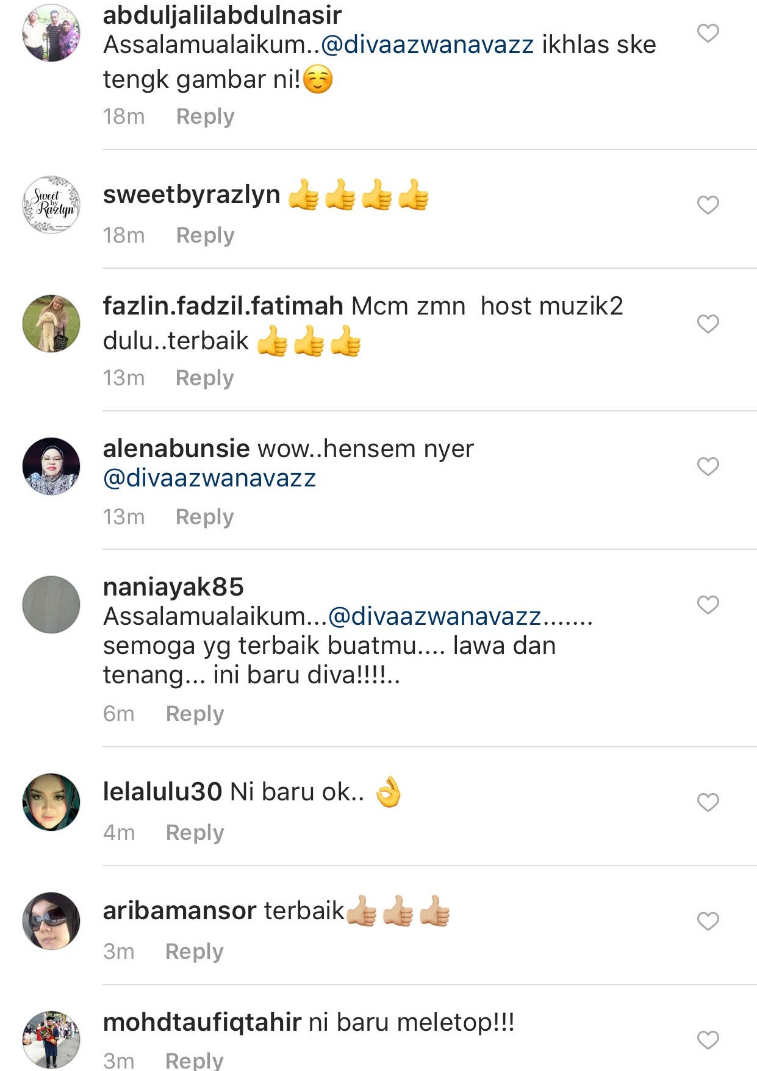
Task: Like aribamansor's terbaik comment
Action: tap(708, 921)
